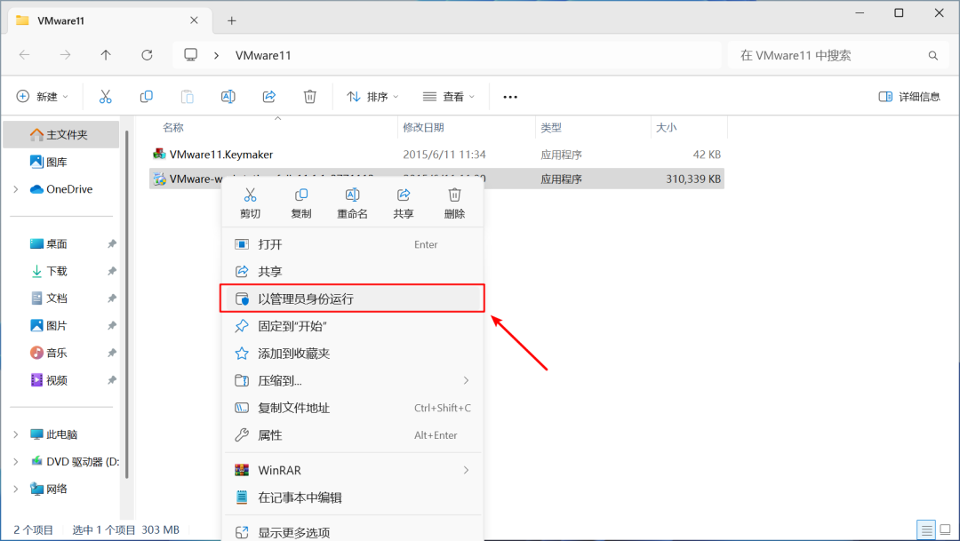Unpin 桌面 from quick access
Image resolution: width=960 pixels, height=541 pixels.
point(111,243)
